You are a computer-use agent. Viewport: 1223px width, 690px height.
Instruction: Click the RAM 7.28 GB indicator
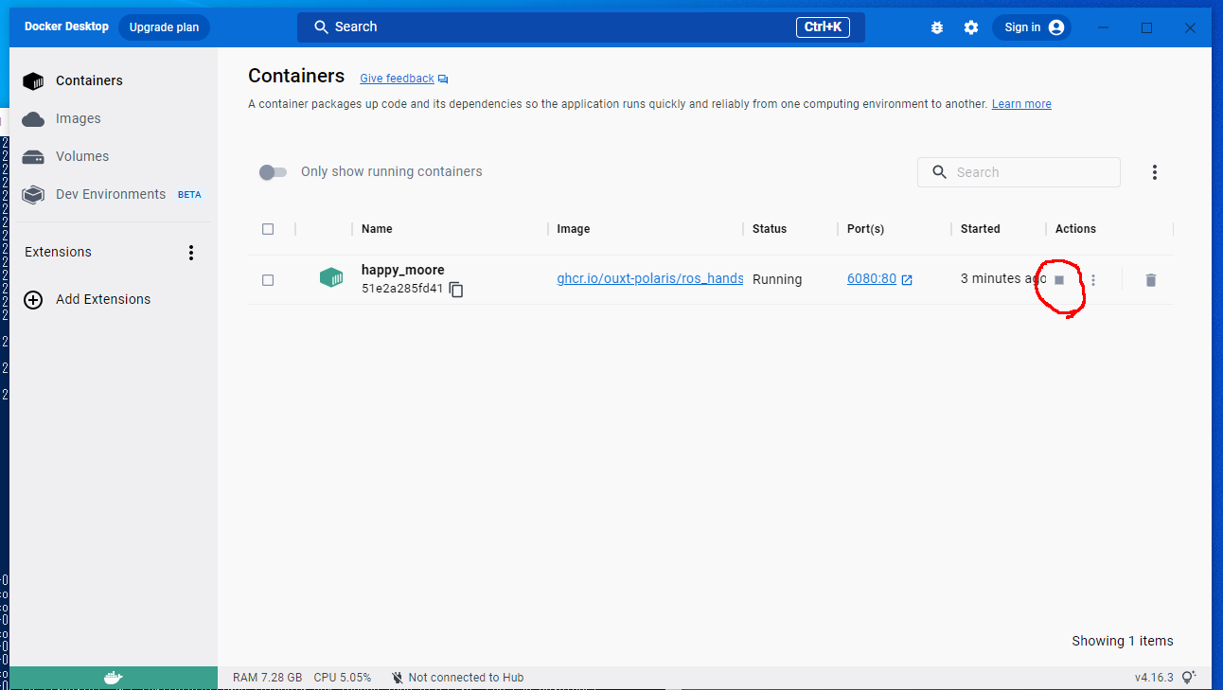(x=268, y=678)
